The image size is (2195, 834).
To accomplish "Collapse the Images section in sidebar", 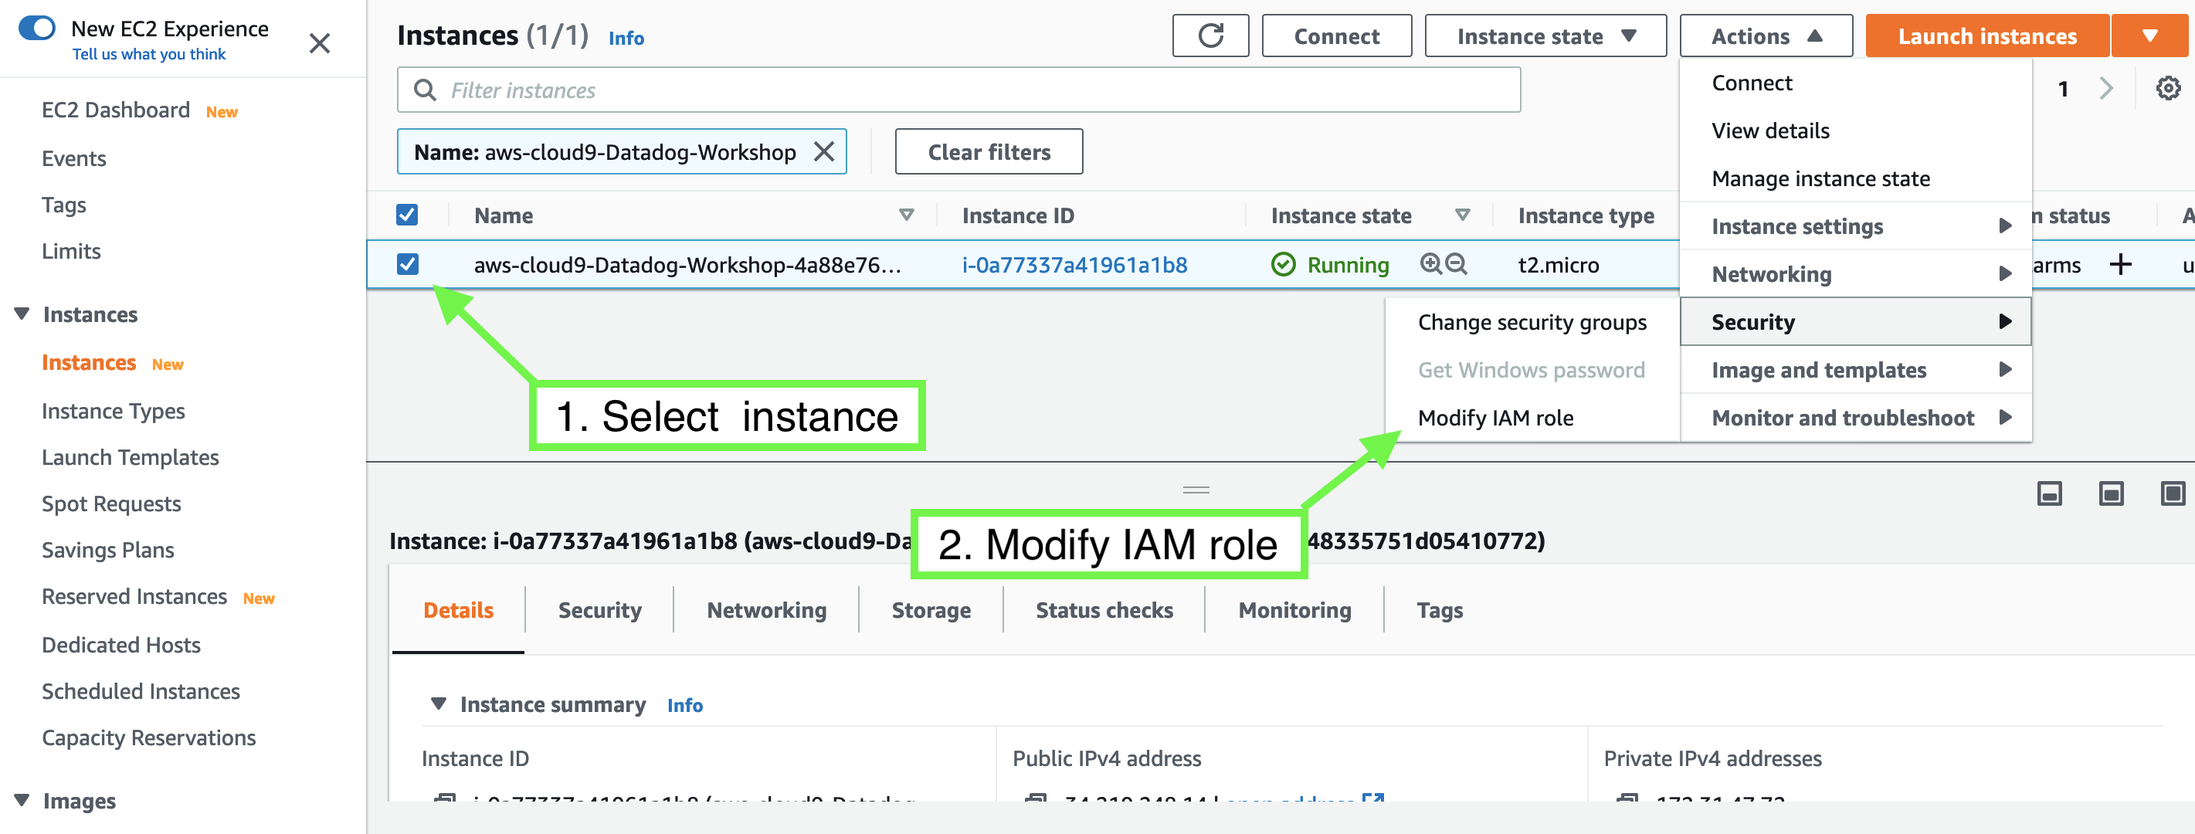I will coord(22,800).
